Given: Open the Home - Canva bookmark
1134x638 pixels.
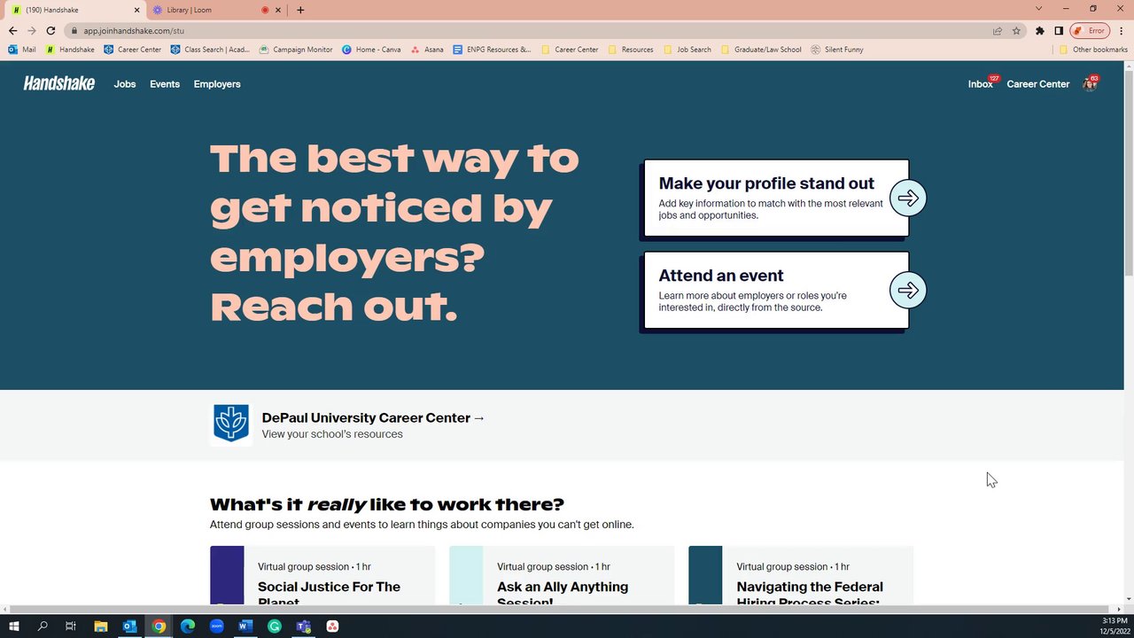Looking at the screenshot, I should (x=371, y=50).
